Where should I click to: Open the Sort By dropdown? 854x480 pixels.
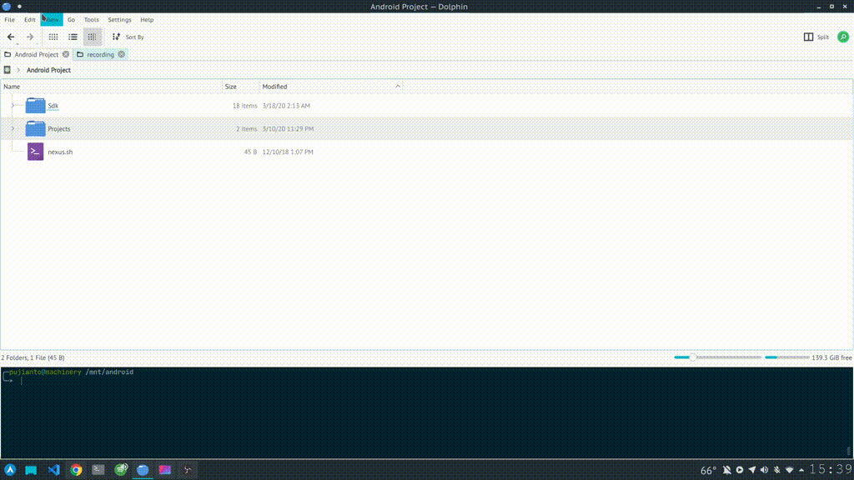coord(128,37)
